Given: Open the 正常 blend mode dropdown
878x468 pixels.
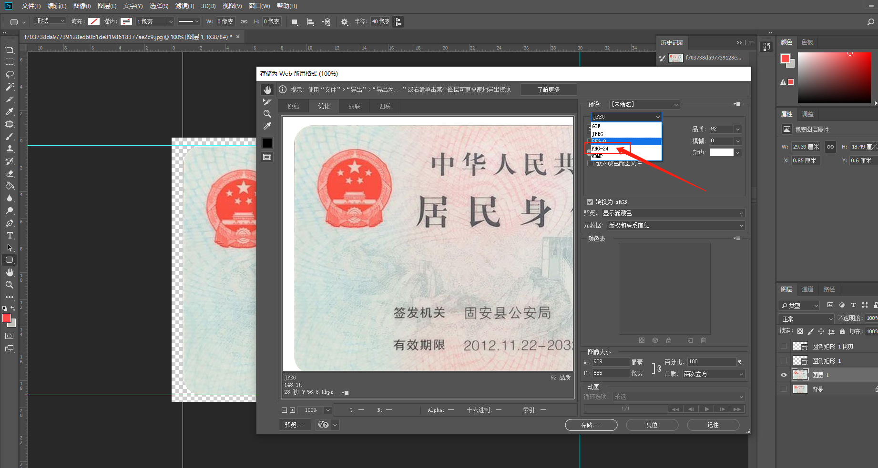Looking at the screenshot, I should (x=806, y=318).
